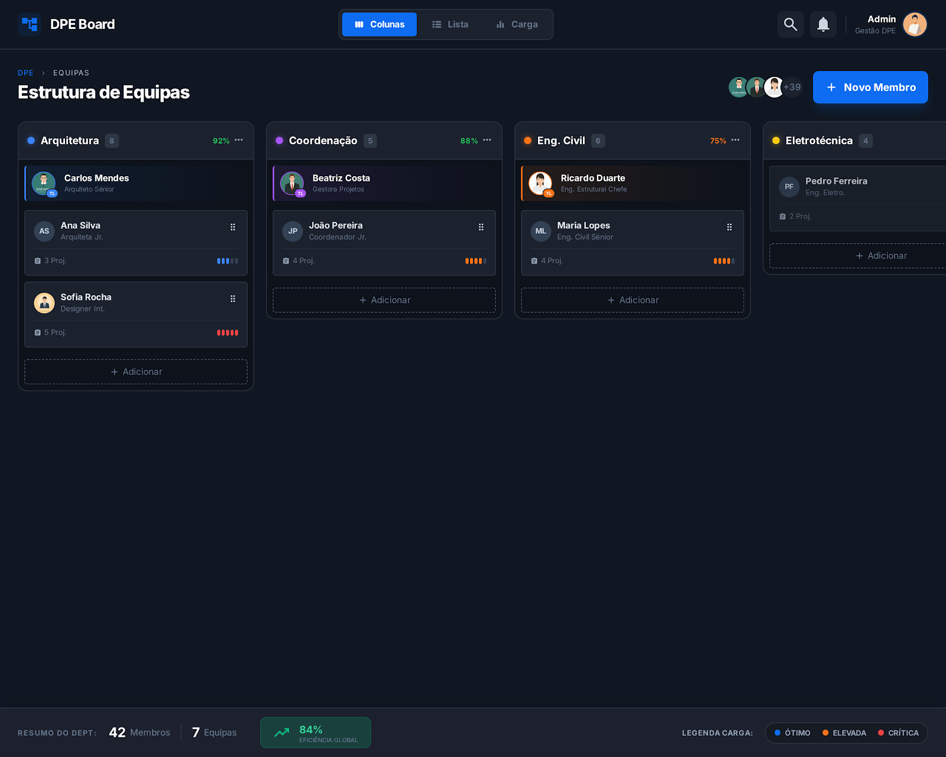
Task: Click the PF initials avatar
Action: (789, 187)
